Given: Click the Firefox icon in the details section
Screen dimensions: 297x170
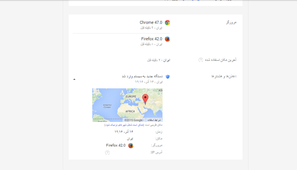Looking at the screenshot, I should tap(131, 145).
